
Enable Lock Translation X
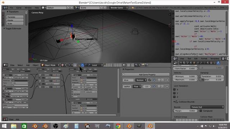(174, 89)
